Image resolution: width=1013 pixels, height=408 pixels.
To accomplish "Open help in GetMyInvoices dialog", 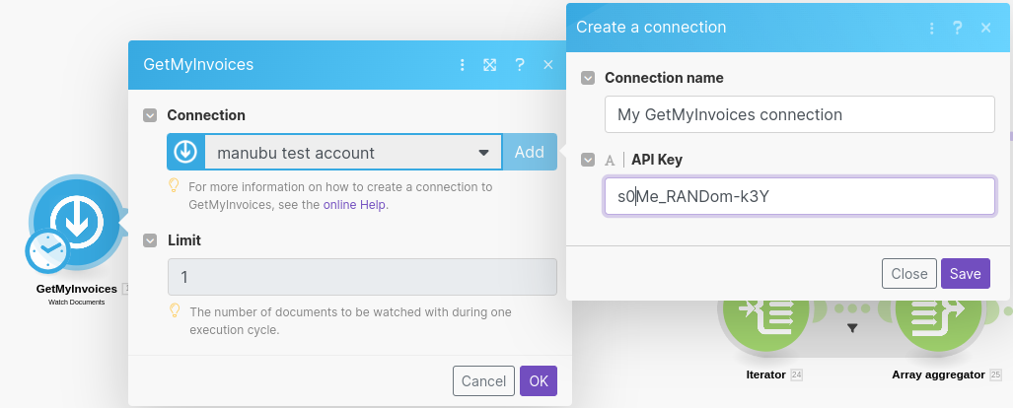I will [519, 65].
